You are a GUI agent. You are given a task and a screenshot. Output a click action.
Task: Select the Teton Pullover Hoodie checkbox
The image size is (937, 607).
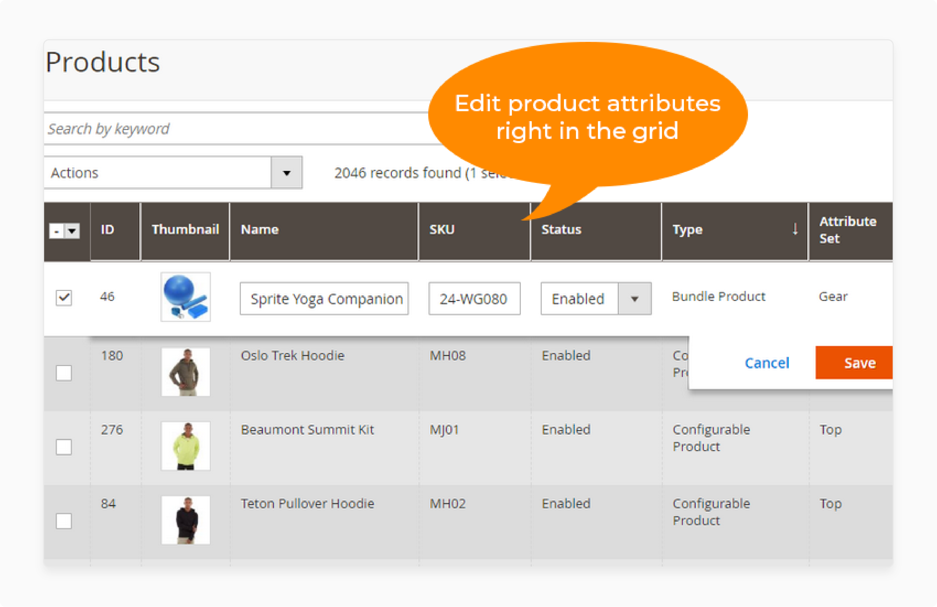click(x=64, y=521)
